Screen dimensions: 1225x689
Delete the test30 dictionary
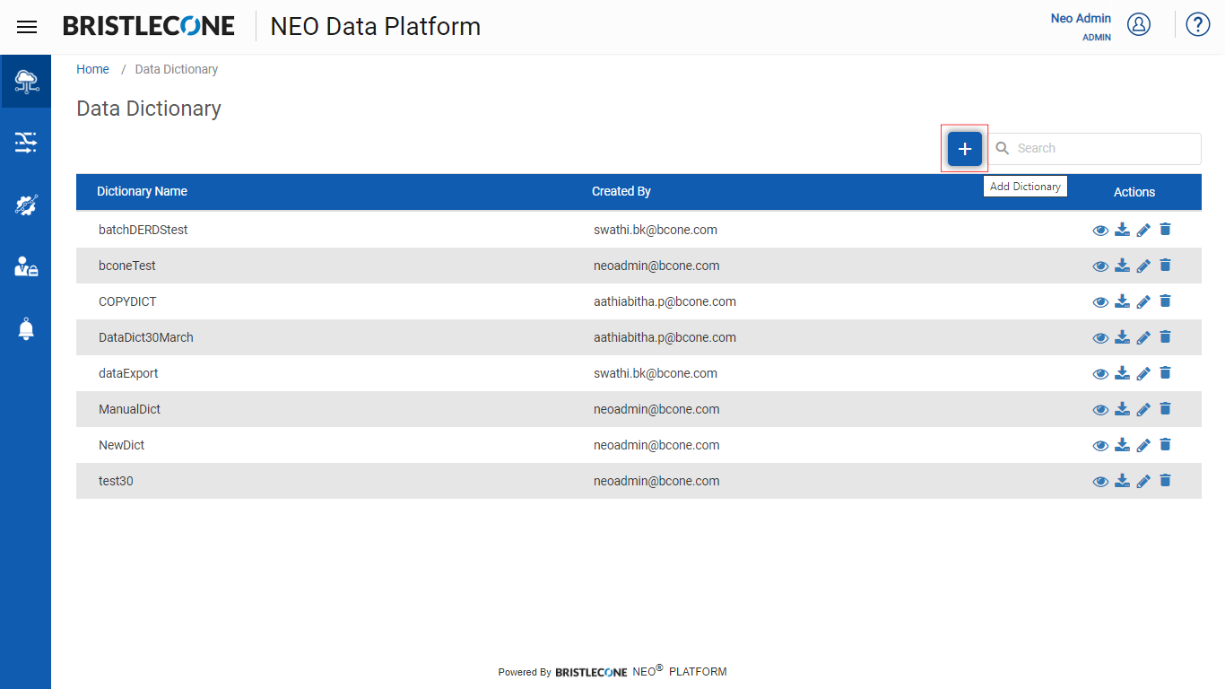click(x=1165, y=480)
